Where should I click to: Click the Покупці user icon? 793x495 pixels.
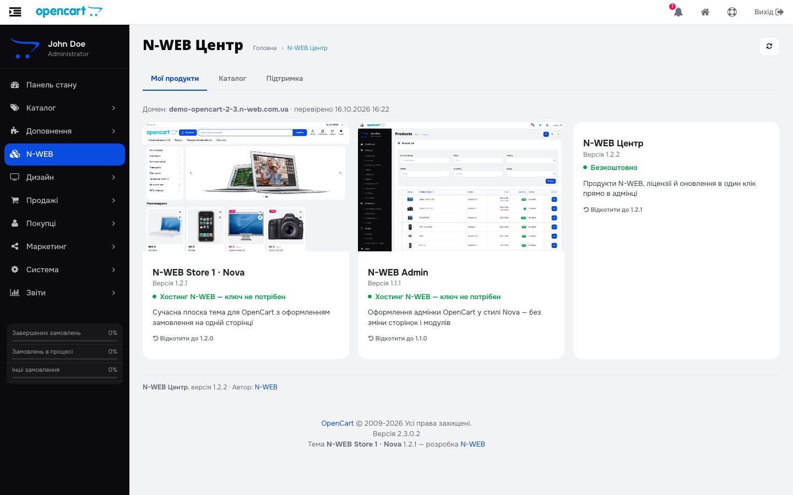(15, 223)
